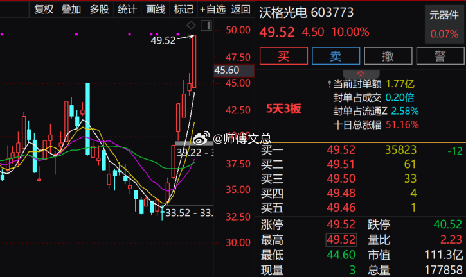Click the 警 alert button
This screenshot has height=277, width=466.
[x=440, y=56]
